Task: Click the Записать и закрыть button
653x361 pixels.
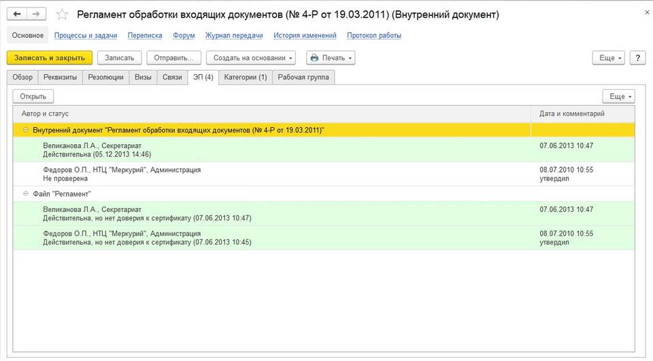Action: [x=50, y=58]
